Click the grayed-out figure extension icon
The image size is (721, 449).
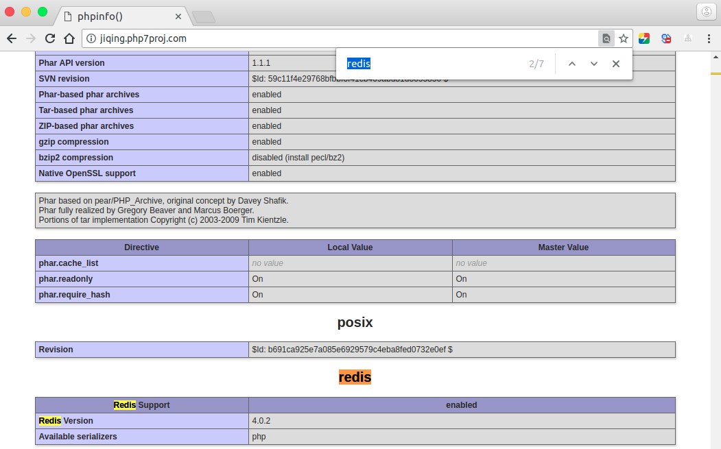(x=688, y=38)
